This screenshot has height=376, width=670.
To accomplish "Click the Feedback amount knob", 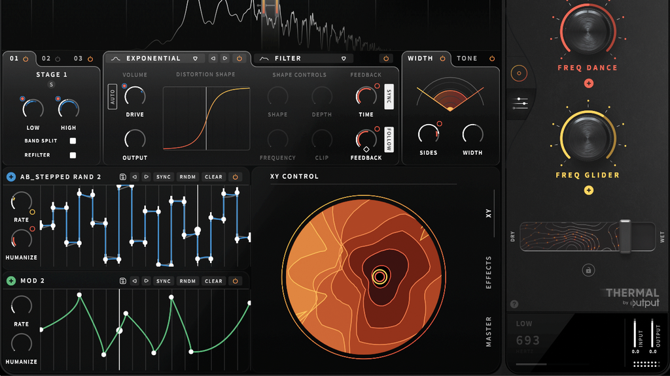I will click(366, 139).
